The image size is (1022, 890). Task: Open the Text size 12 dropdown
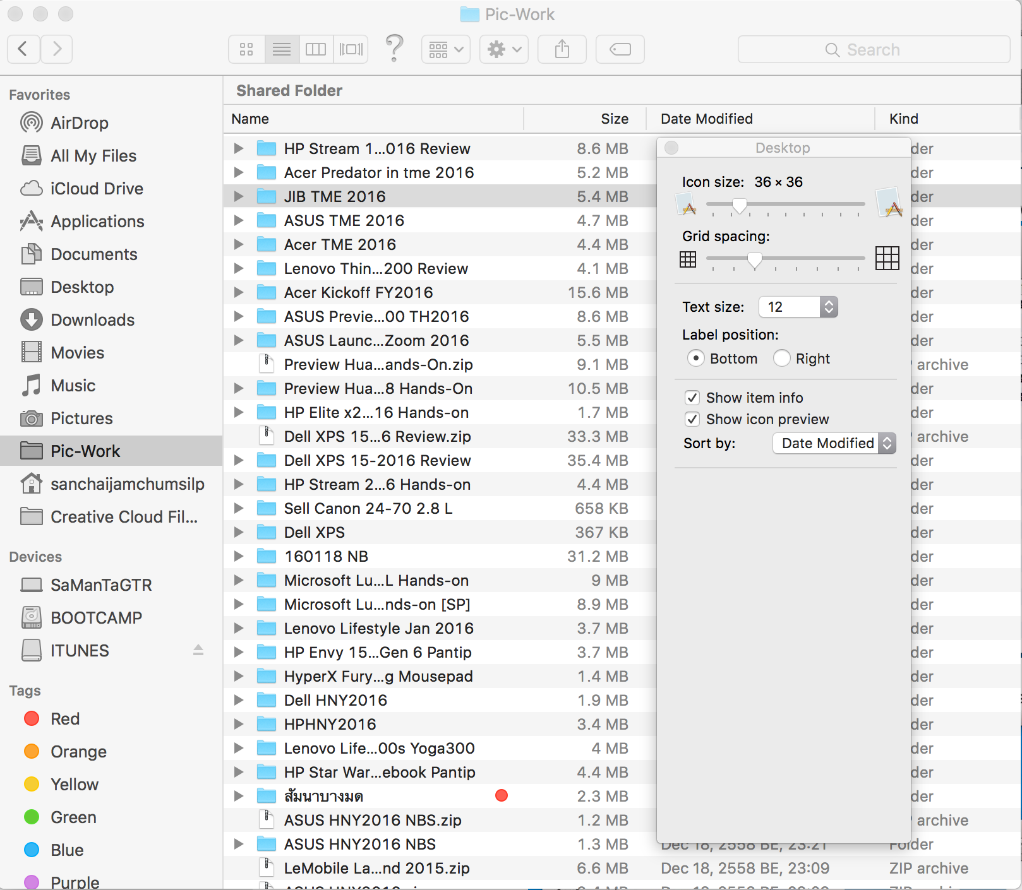pyautogui.click(x=798, y=307)
